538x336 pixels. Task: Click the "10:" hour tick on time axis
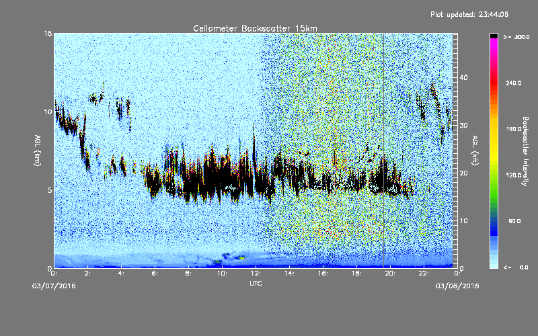[x=222, y=274]
